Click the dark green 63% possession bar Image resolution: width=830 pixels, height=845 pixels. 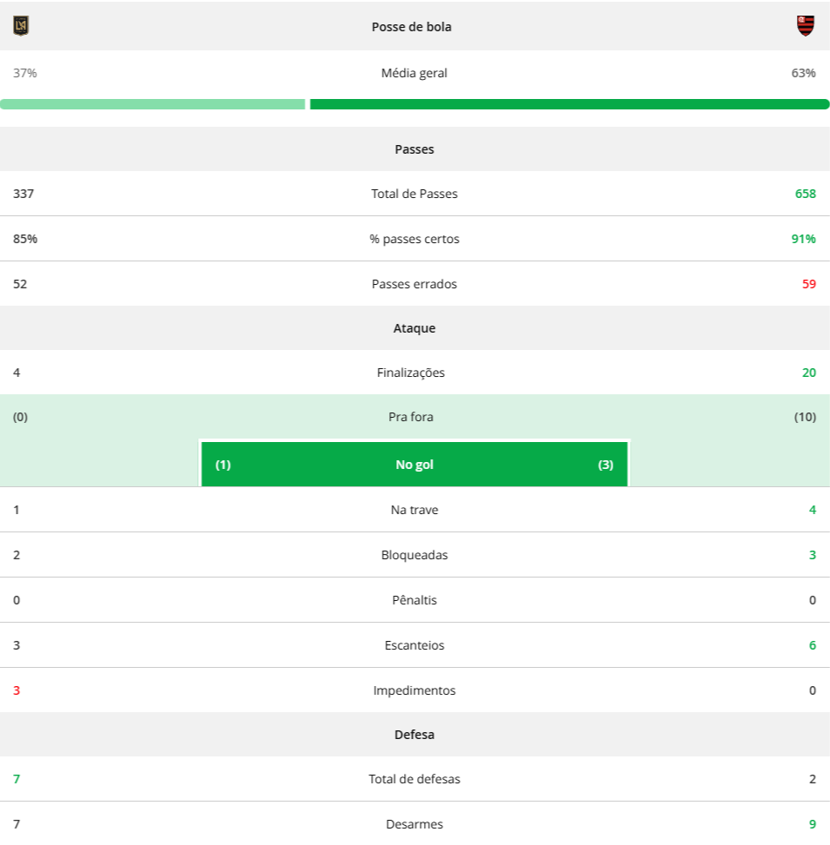tap(569, 104)
